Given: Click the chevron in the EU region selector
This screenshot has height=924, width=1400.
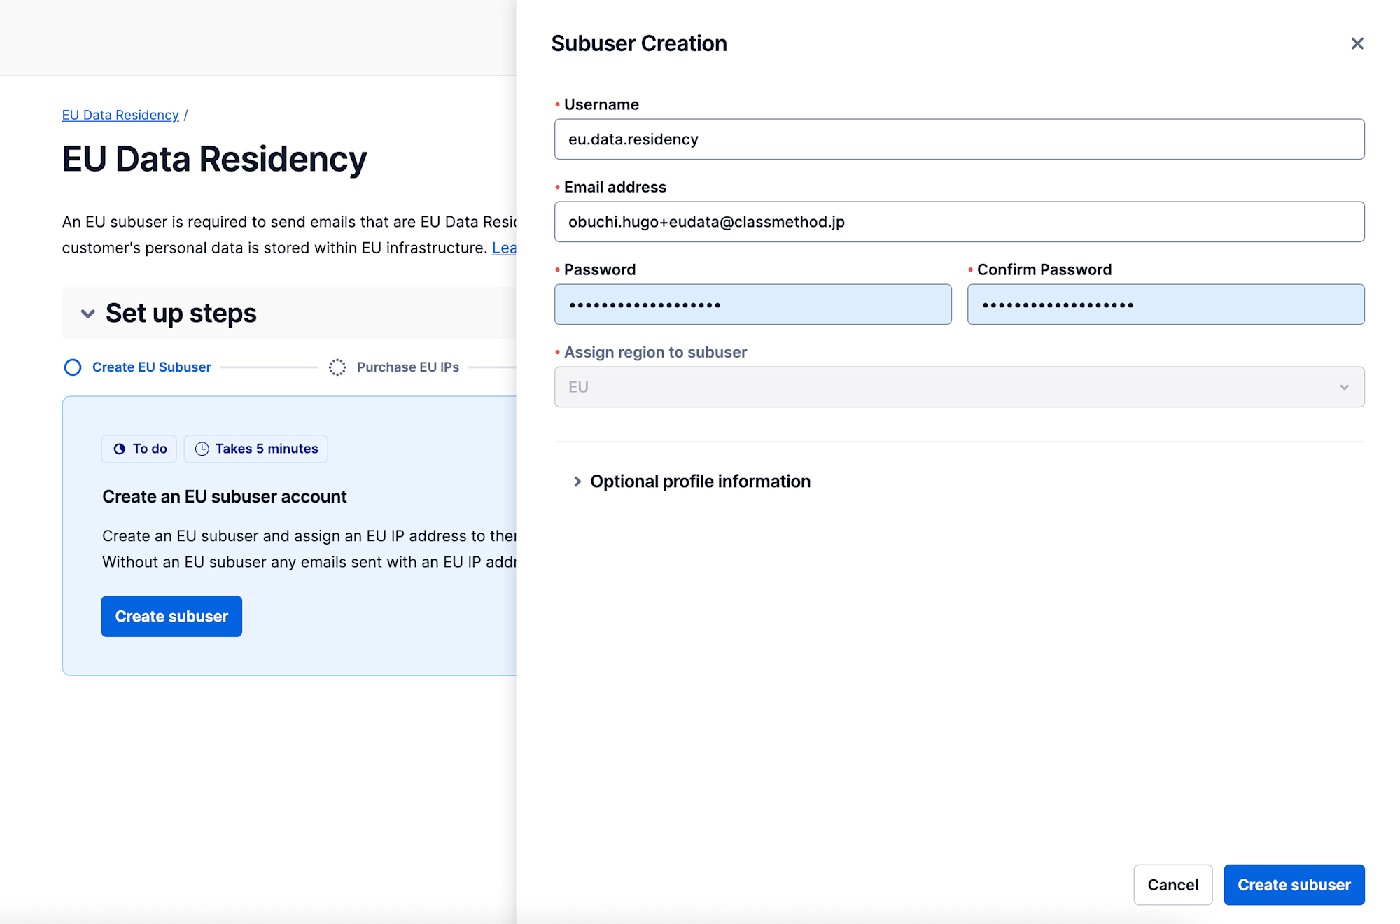Looking at the screenshot, I should 1344,387.
